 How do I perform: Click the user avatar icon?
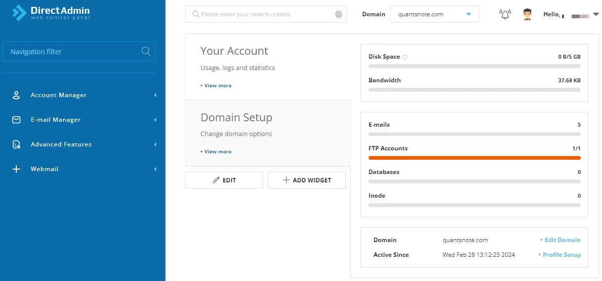527,14
